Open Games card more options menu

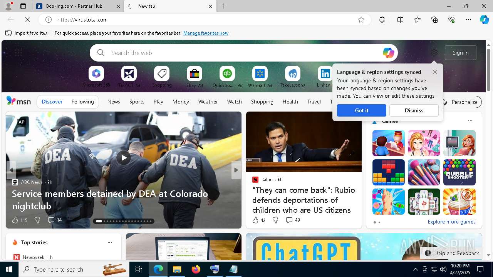click(470, 121)
